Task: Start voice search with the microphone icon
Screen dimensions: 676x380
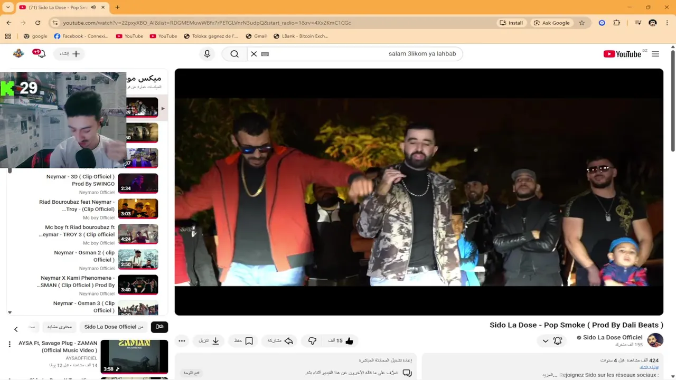Action: coord(207,54)
